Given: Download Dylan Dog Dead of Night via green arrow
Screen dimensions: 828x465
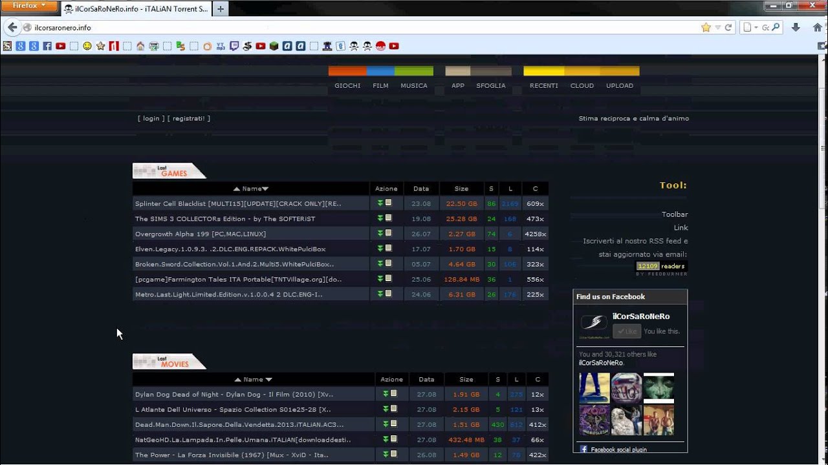Looking at the screenshot, I should pos(386,393).
